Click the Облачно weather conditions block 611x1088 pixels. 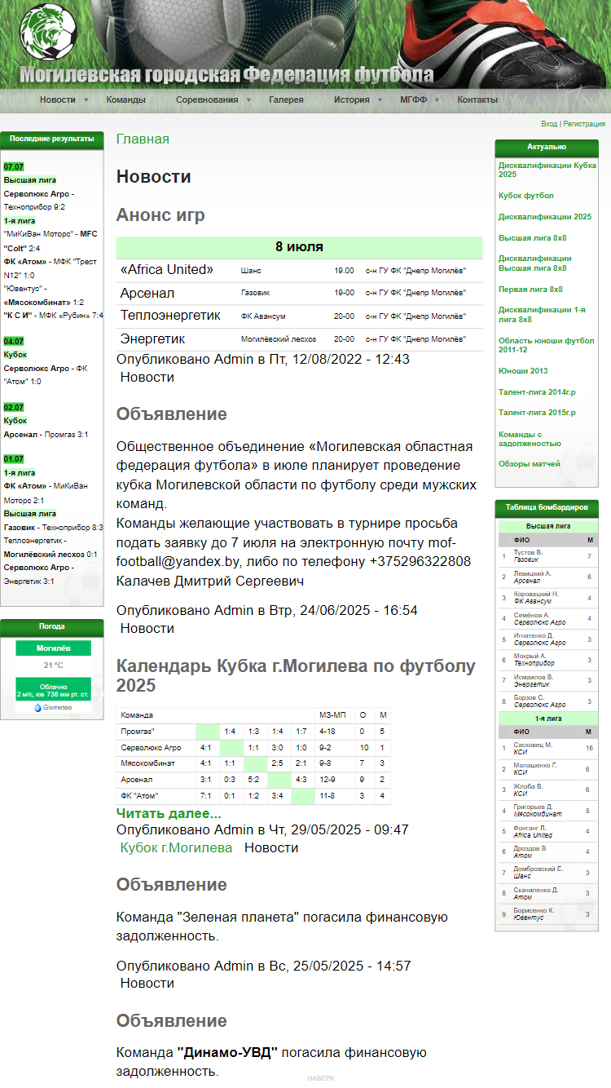point(53,690)
